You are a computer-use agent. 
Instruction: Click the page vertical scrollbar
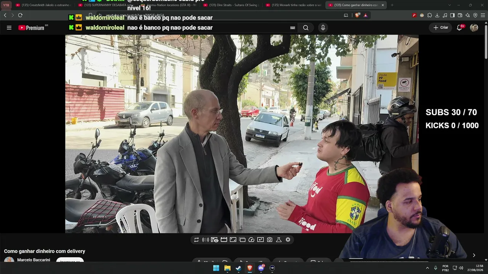tap(486, 42)
